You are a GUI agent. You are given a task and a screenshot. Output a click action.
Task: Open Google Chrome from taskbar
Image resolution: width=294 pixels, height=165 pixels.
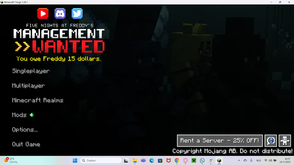point(177,160)
